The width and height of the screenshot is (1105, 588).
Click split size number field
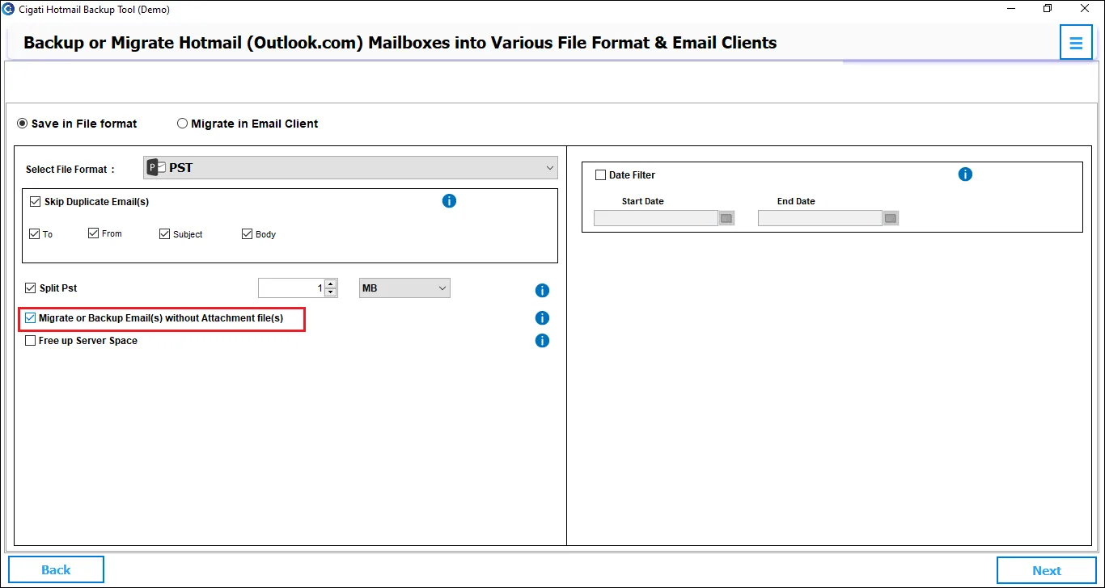291,288
